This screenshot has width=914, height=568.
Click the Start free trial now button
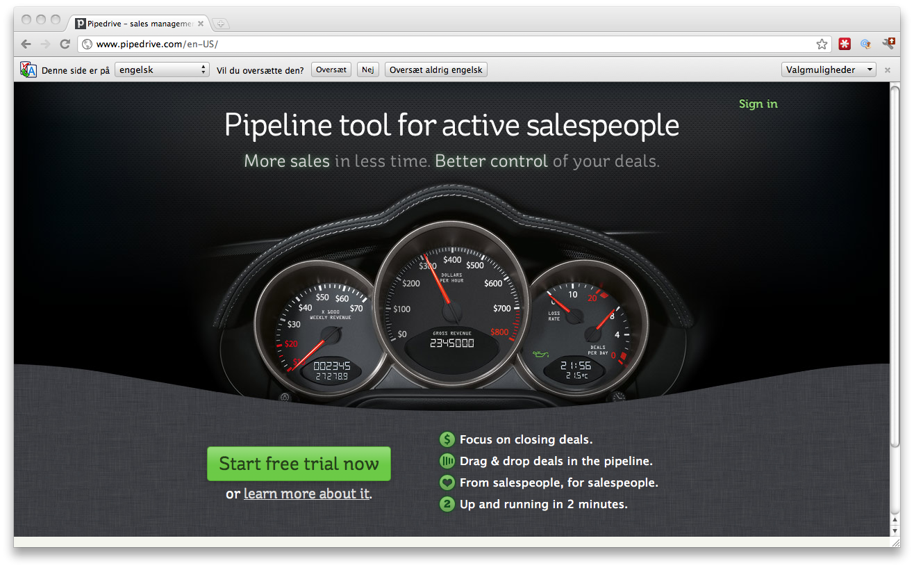point(299,464)
